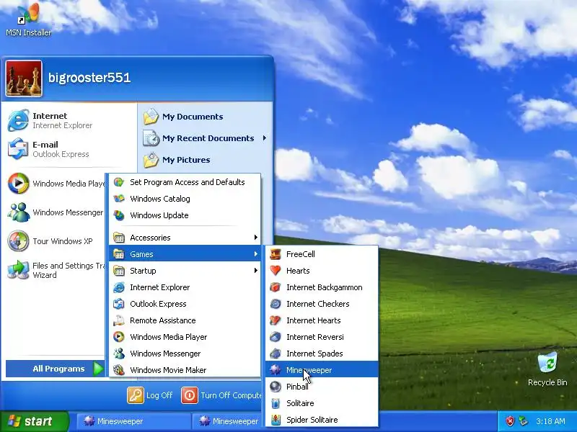The height and width of the screenshot is (432, 577).
Task: Click the red security shield tray icon
Action: [510, 421]
